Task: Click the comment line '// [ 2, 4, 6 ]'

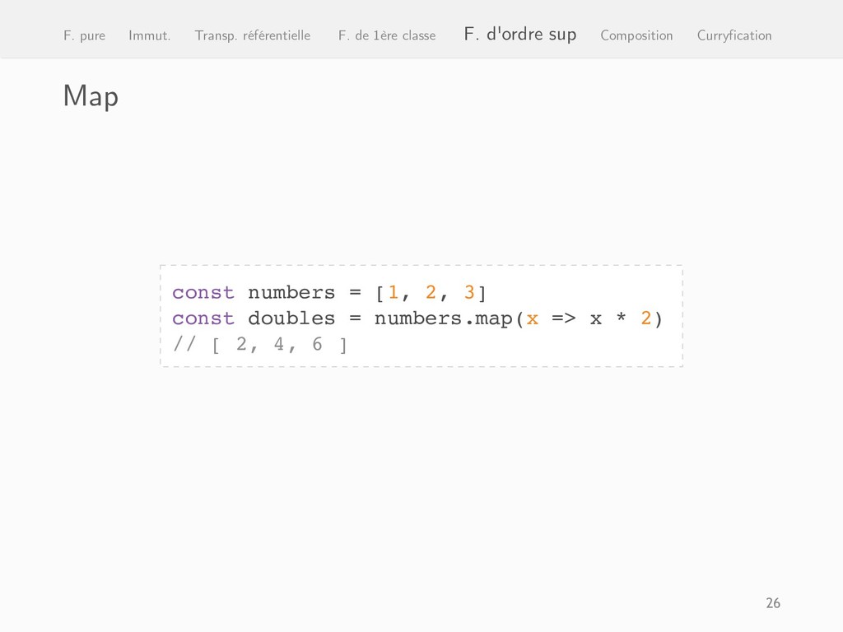Action: click(x=259, y=344)
